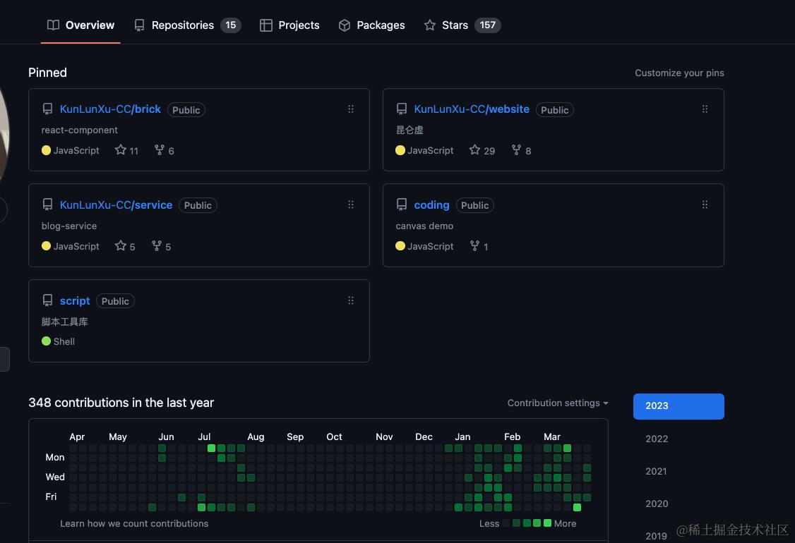Click the drag handle on script card
This screenshot has height=543, width=795.
[x=351, y=301]
